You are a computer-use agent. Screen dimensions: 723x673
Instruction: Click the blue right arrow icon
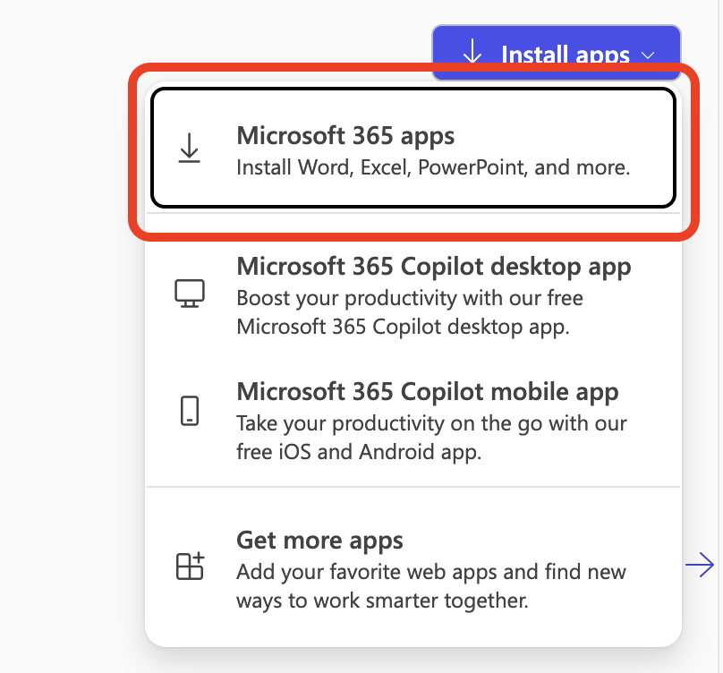[x=700, y=565]
